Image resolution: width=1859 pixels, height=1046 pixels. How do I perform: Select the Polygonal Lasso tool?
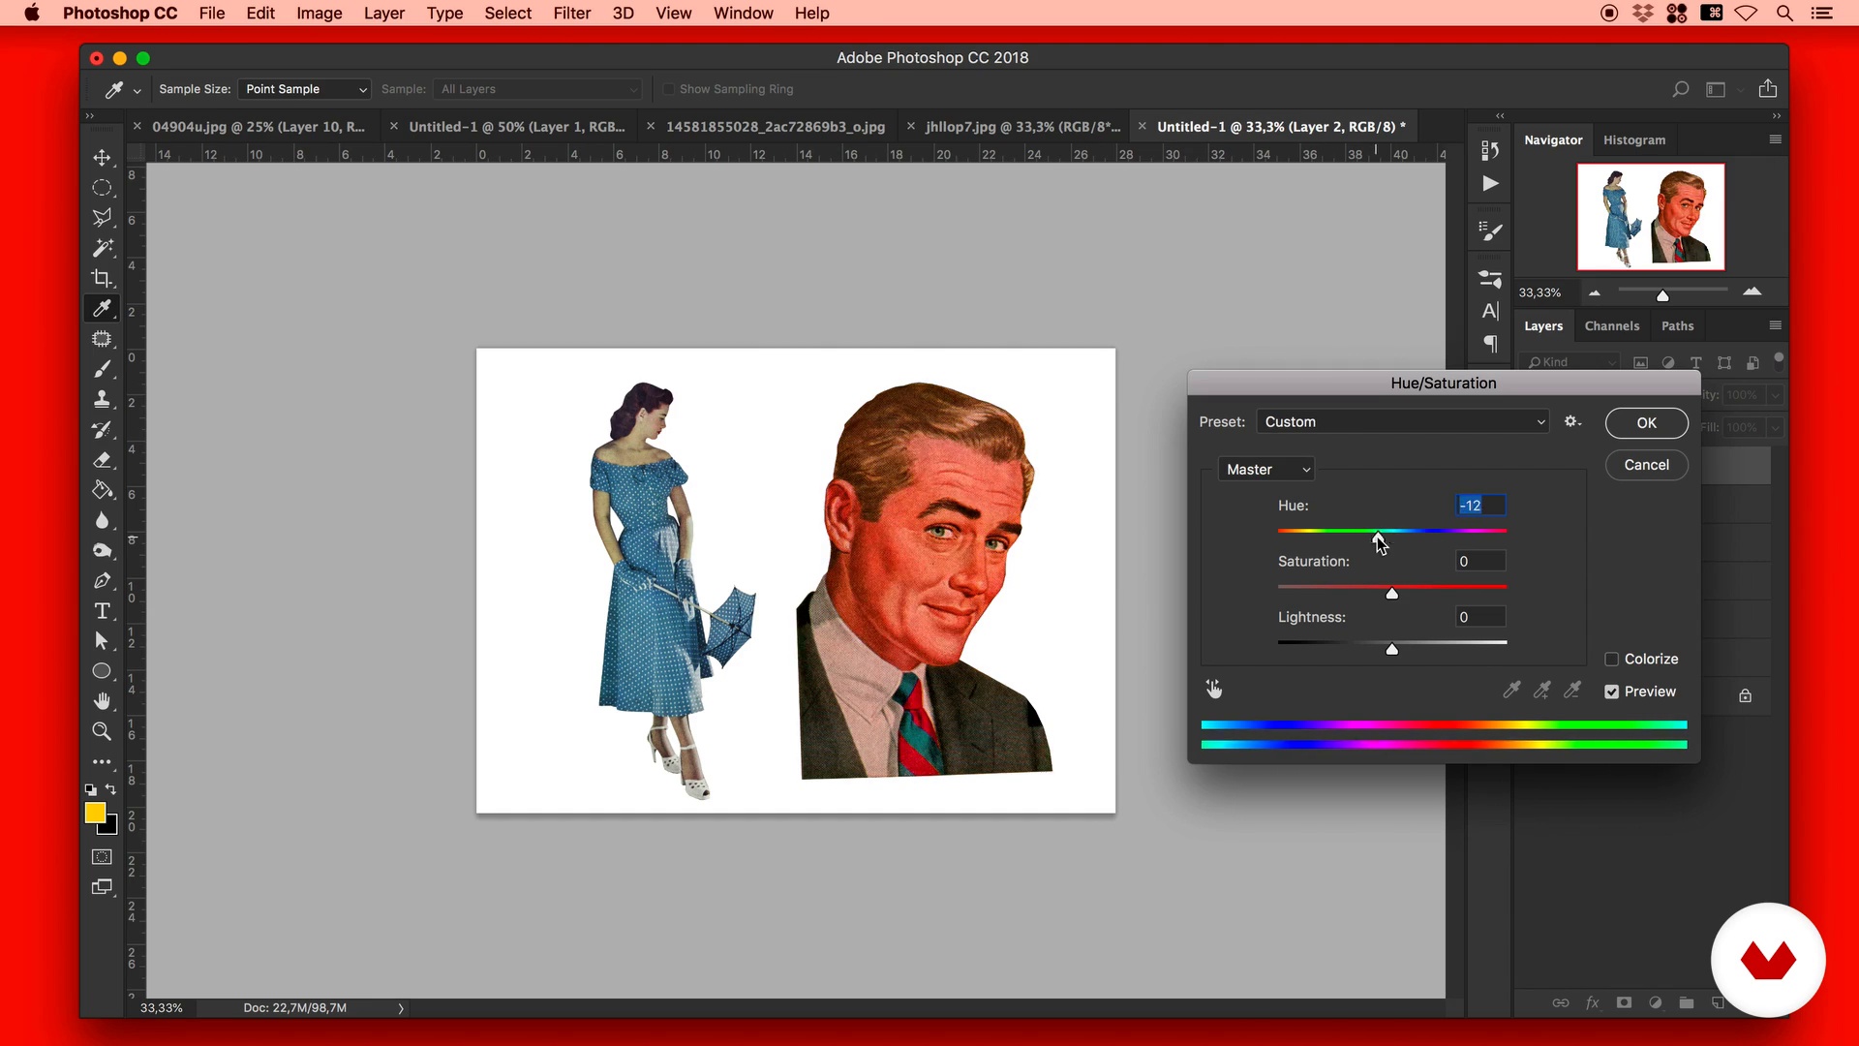coord(102,218)
